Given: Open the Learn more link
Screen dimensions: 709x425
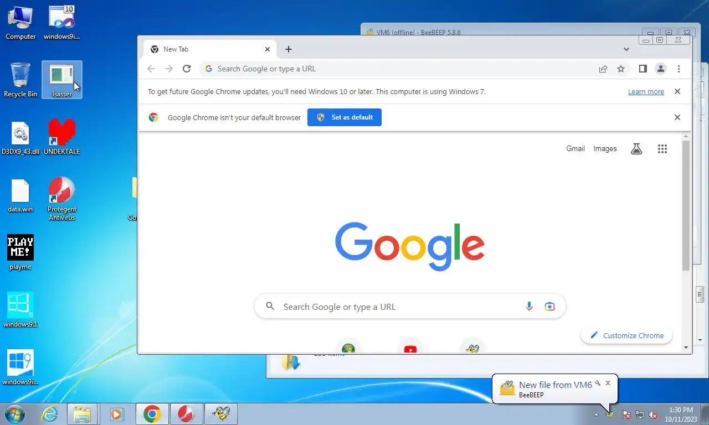Looking at the screenshot, I should coord(646,92).
